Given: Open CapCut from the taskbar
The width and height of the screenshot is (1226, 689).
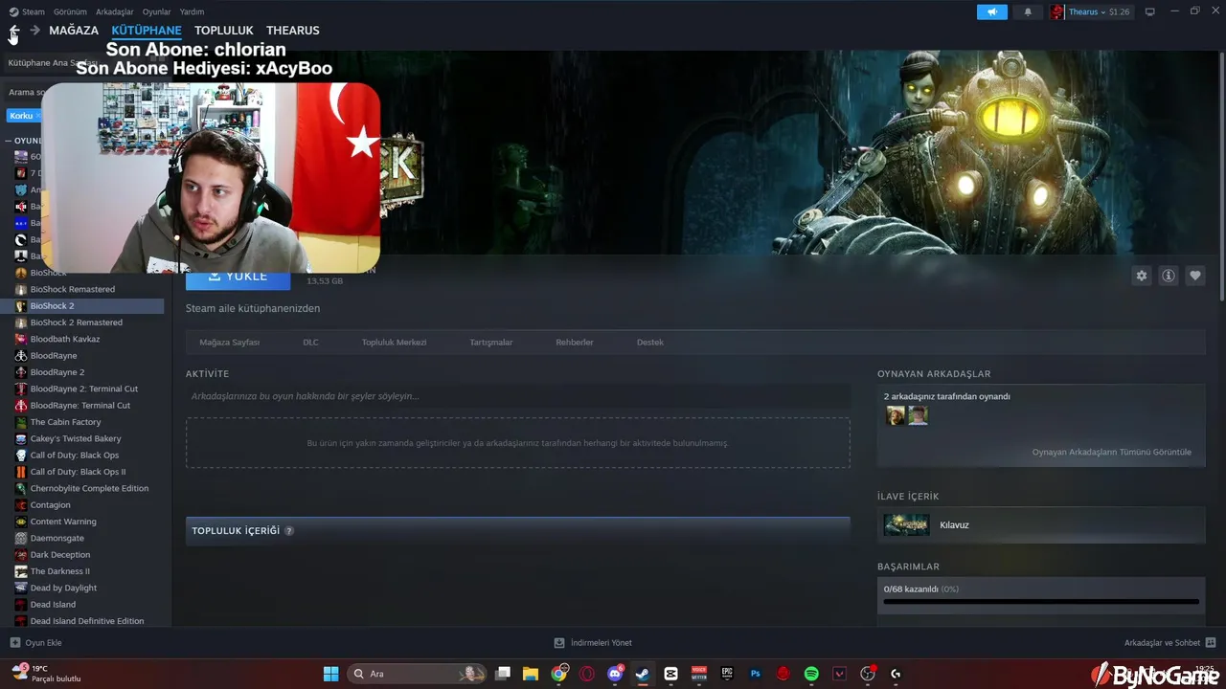Looking at the screenshot, I should pos(670,674).
